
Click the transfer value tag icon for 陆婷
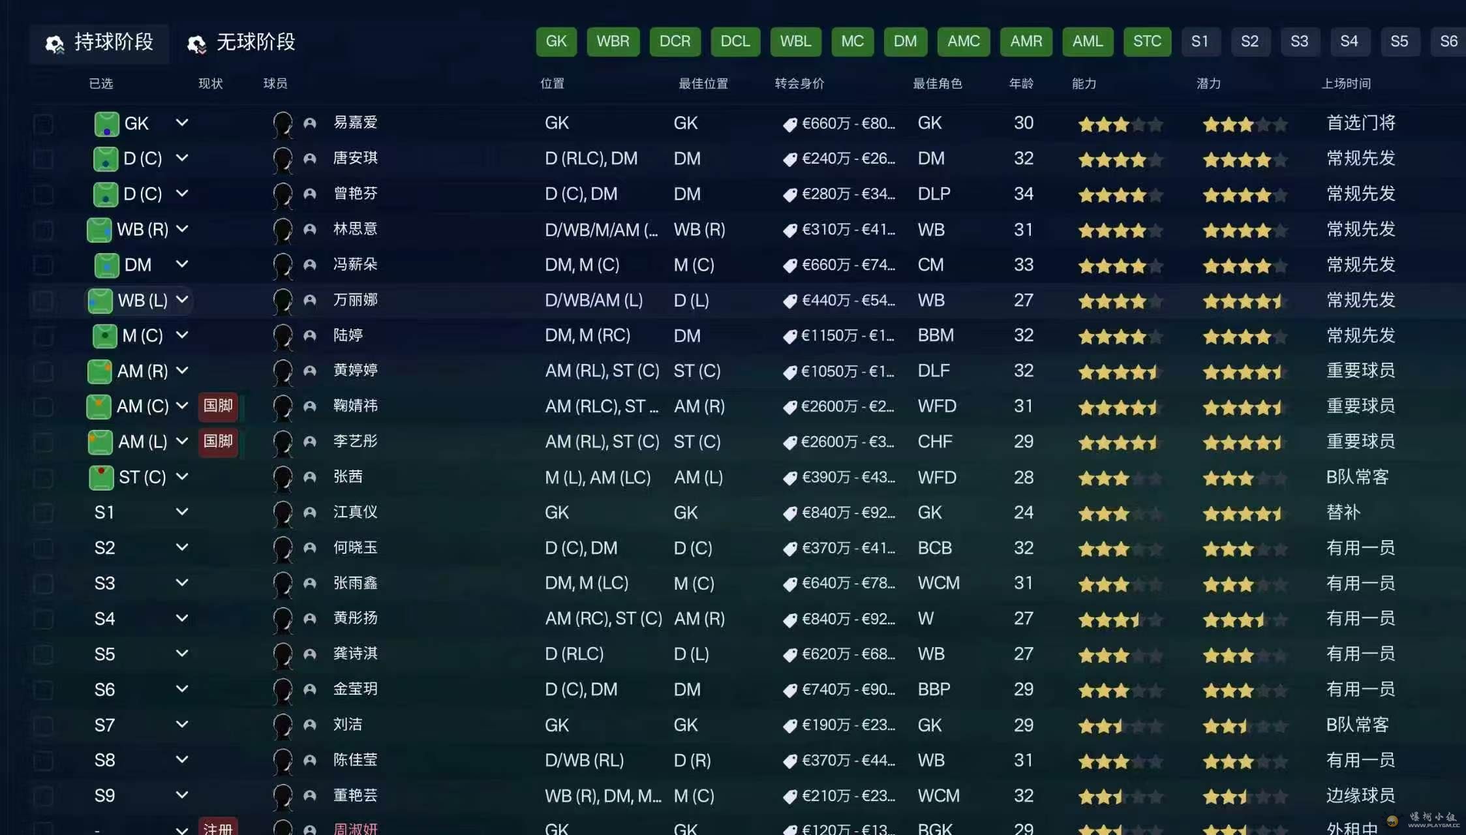pos(789,337)
